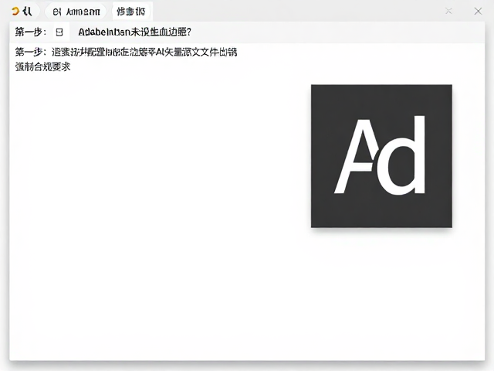494x371 pixels.
Task: Click the large dark Ad logo thumbnail
Action: pyautogui.click(x=381, y=156)
